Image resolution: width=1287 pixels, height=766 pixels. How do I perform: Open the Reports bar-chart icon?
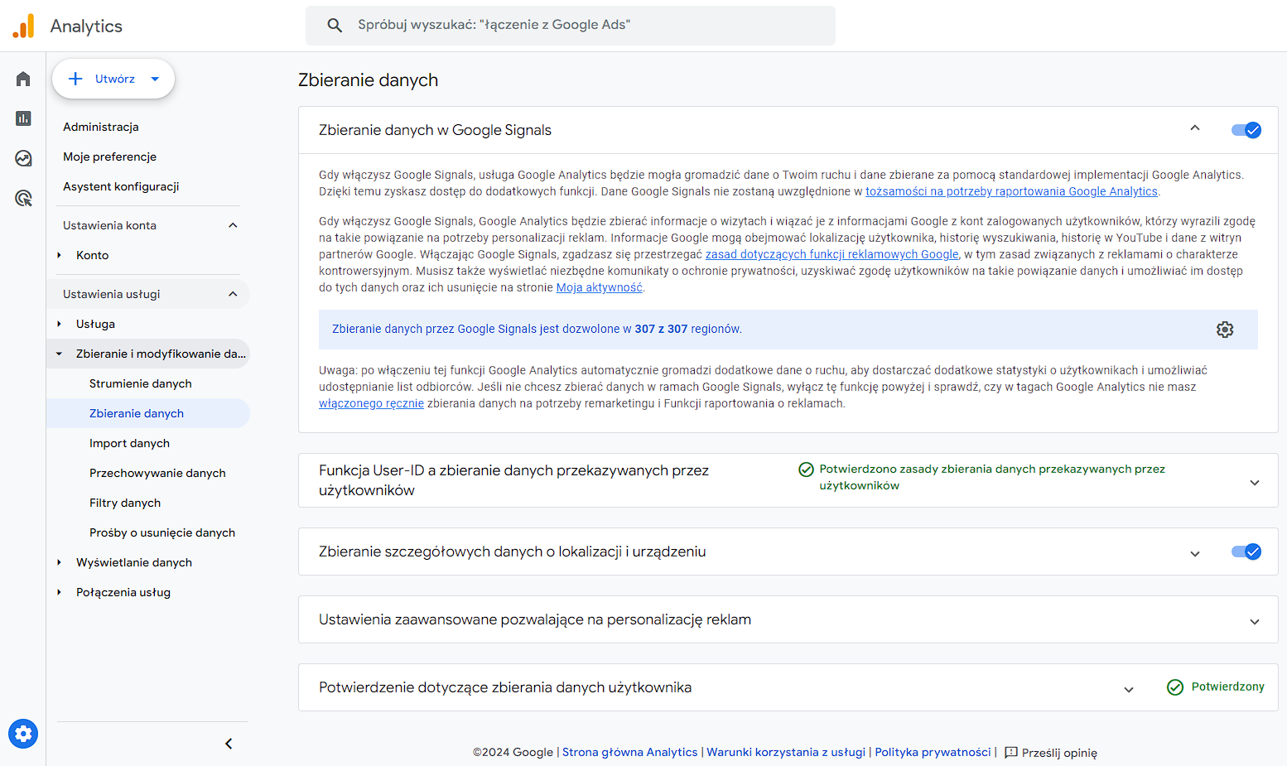[x=23, y=118]
